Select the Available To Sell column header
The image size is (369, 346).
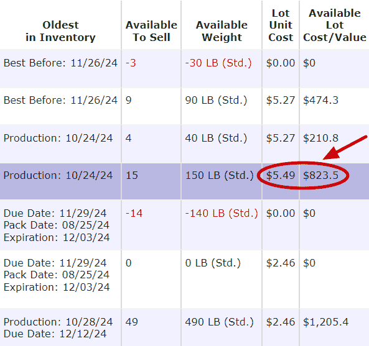[151, 31]
